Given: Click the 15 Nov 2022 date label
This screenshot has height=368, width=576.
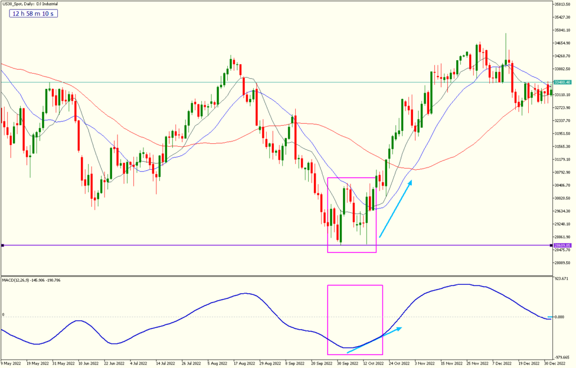Looking at the screenshot, I should [452, 364].
